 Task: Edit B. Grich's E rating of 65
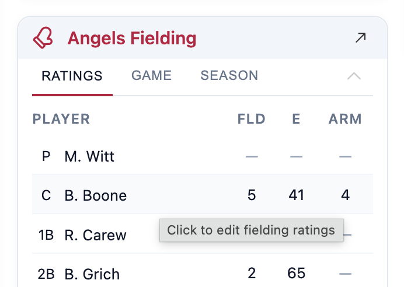(x=296, y=274)
